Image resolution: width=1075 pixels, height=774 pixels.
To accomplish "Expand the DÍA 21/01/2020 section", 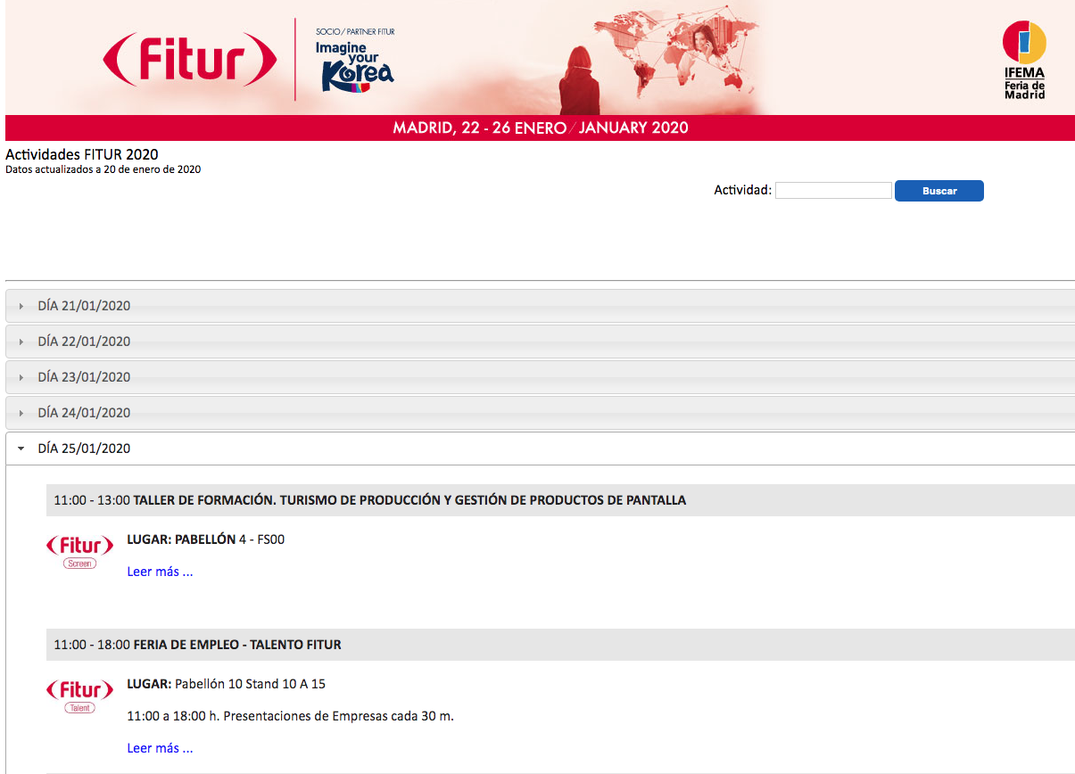I will click(x=540, y=306).
